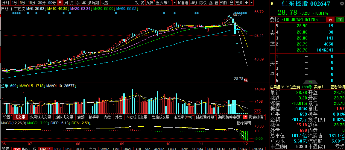
Task: Toggle 叠 overlay comparison mode
Action: pyautogui.click(x=211, y=3)
